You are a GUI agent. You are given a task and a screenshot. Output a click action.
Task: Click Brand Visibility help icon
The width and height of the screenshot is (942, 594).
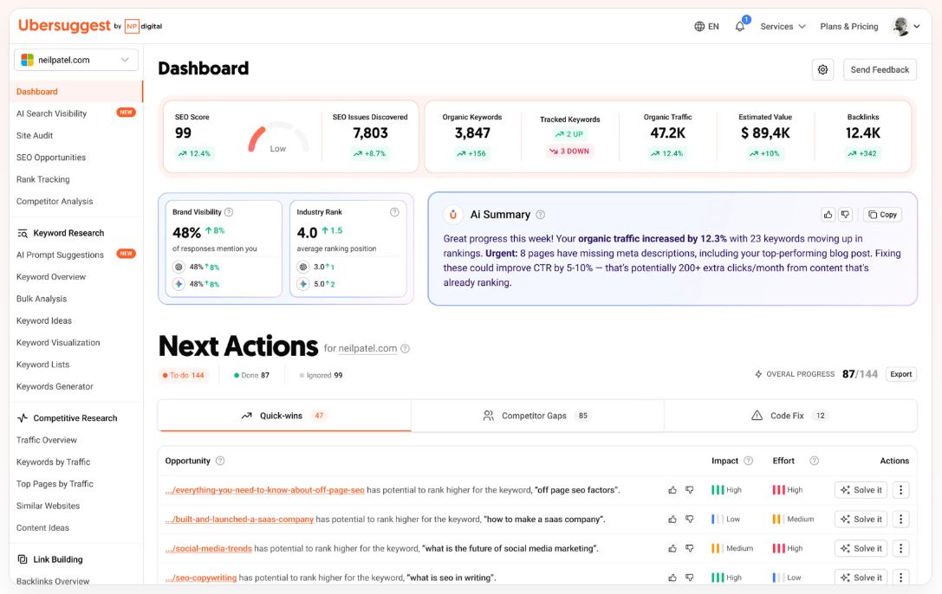coord(229,212)
